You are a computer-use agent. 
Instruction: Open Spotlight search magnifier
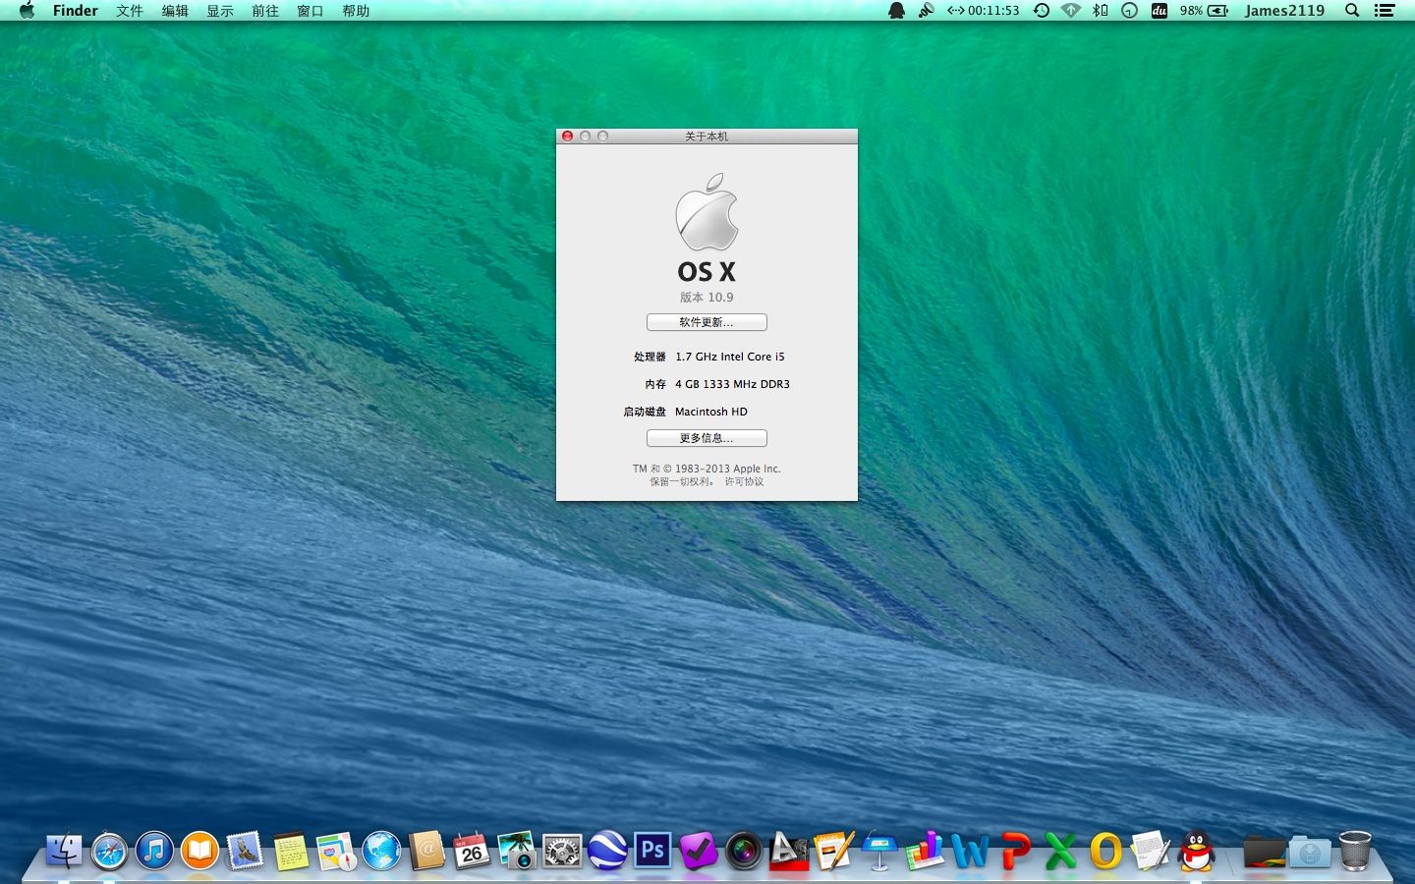point(1352,11)
